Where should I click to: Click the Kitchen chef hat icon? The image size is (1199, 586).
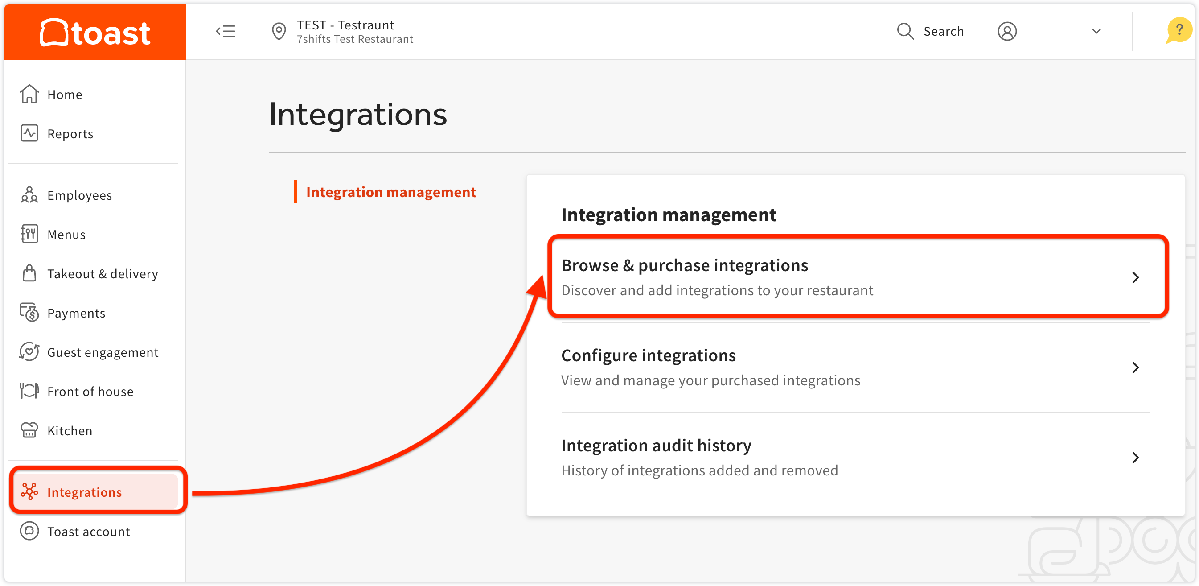pyautogui.click(x=29, y=430)
